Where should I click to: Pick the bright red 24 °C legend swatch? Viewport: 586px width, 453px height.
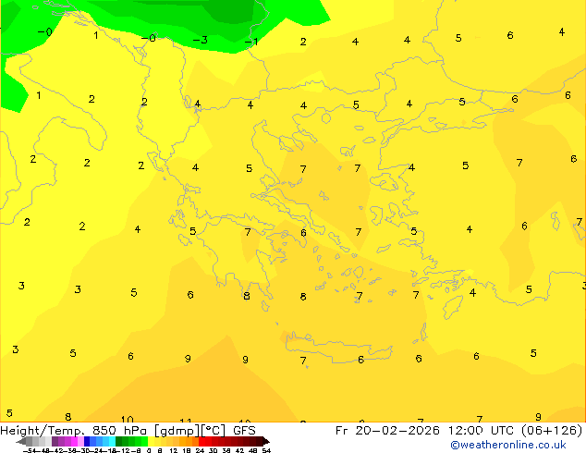click(x=201, y=441)
